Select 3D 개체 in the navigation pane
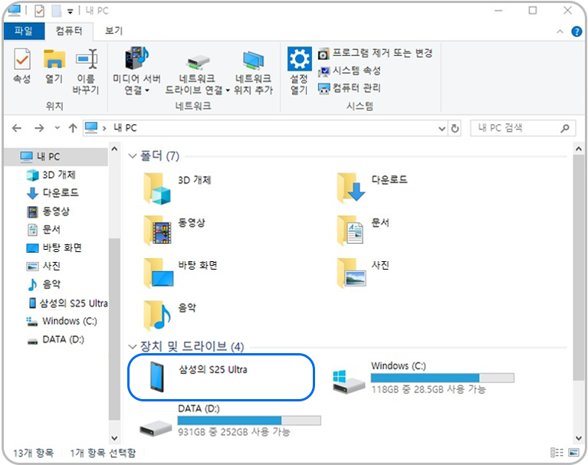The width and height of the screenshot is (588, 465). tap(51, 175)
